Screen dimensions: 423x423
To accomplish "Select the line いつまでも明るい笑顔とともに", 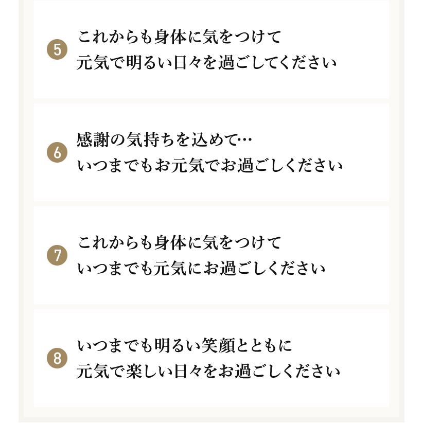I will pos(184,346).
